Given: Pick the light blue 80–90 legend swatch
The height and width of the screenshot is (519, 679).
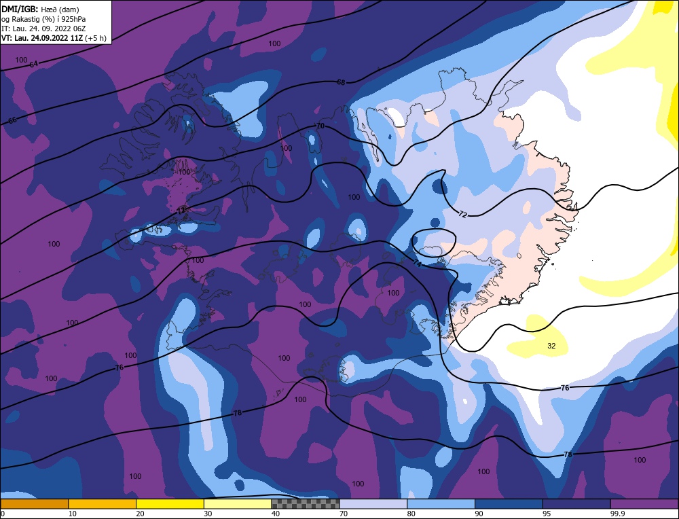Looking at the screenshot, I should click(441, 503).
